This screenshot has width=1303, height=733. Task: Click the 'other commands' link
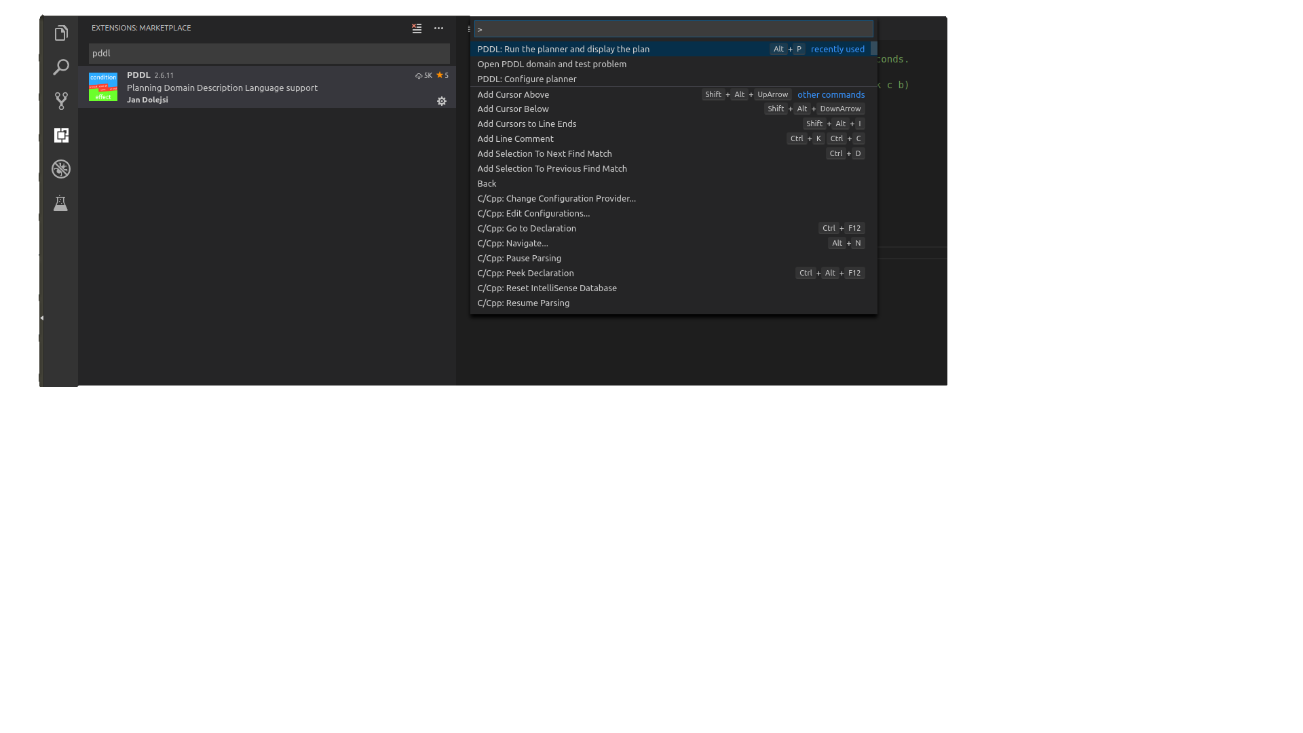tap(831, 94)
